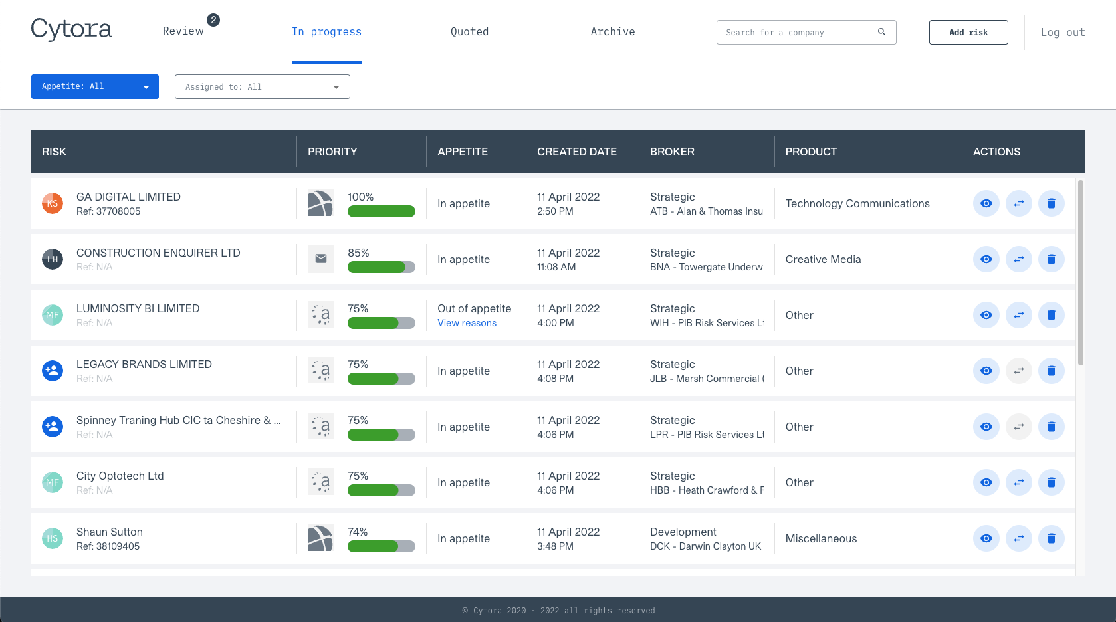Click CREATED DATE column header
1116x622 pixels.
[x=577, y=152]
